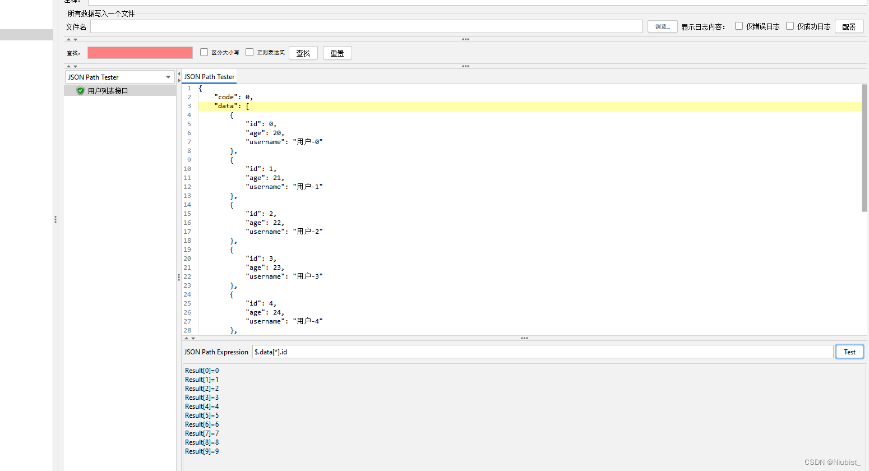Click the 重置 reset button
This screenshot has height=471, width=869.
(338, 53)
